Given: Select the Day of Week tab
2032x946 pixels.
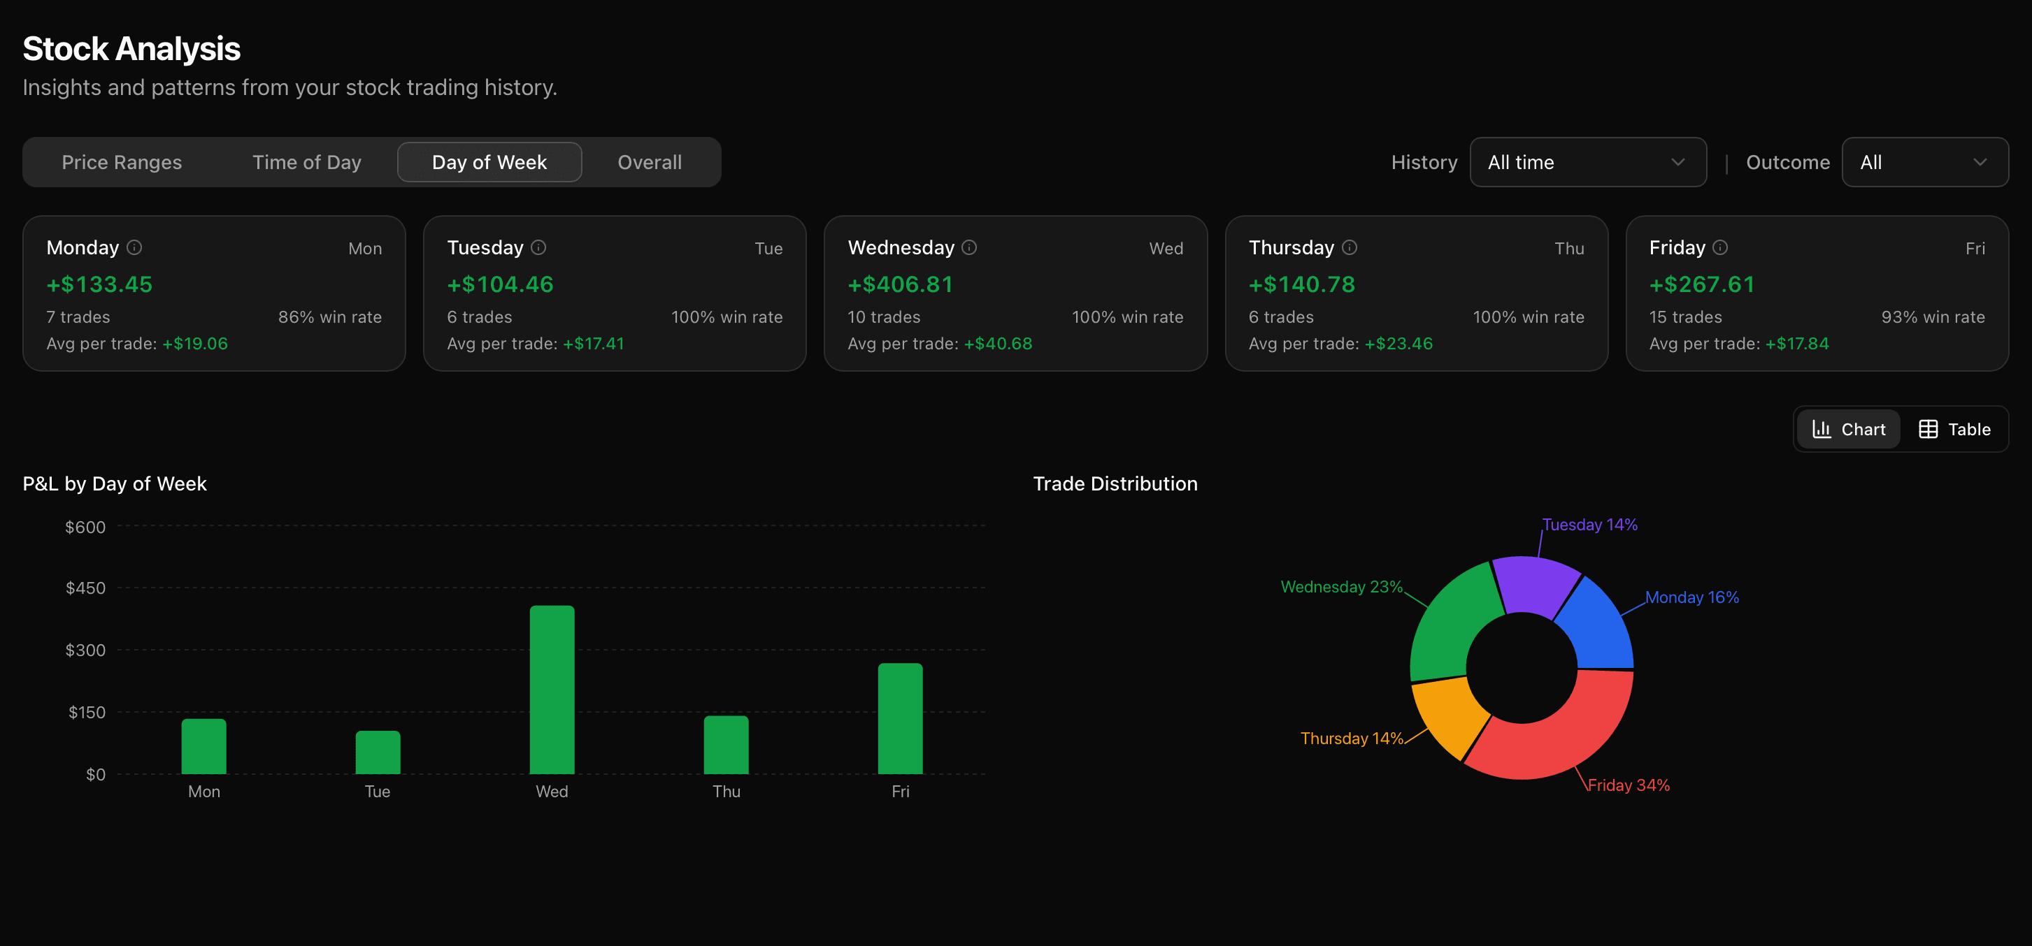Looking at the screenshot, I should click(489, 162).
